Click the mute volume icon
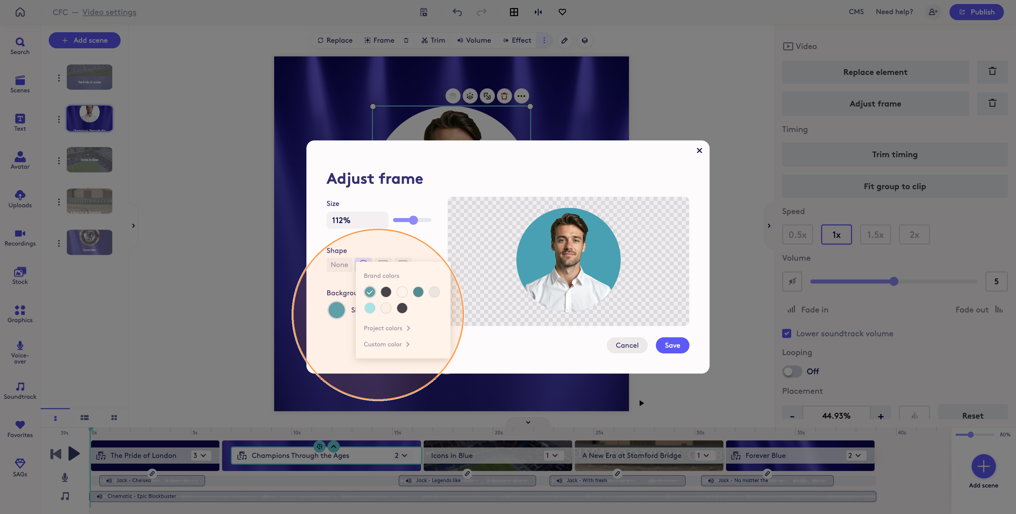Image resolution: width=1016 pixels, height=514 pixels. (x=792, y=281)
